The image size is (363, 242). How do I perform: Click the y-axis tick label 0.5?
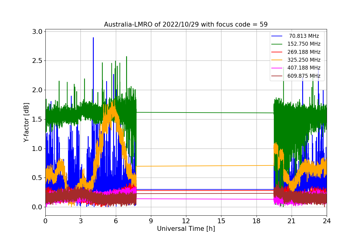pyautogui.click(x=38, y=178)
